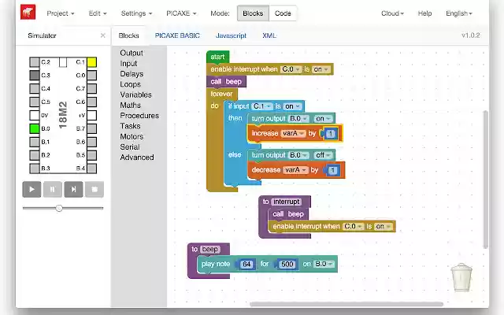
Task: Toggle input pin C.0 on chip
Action: (x=91, y=75)
